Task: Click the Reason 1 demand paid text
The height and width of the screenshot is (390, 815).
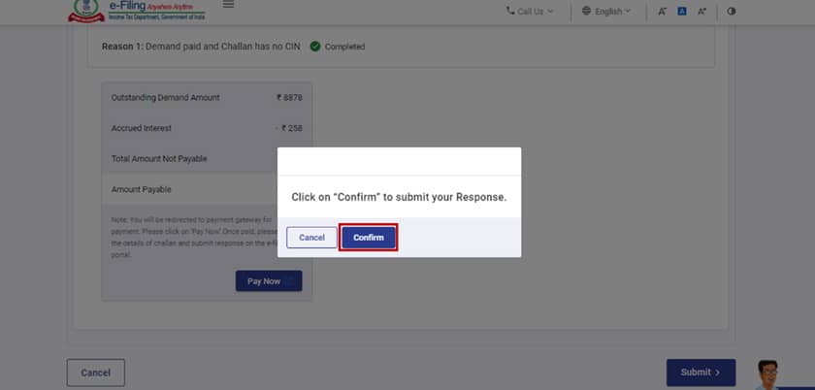Action: click(201, 47)
